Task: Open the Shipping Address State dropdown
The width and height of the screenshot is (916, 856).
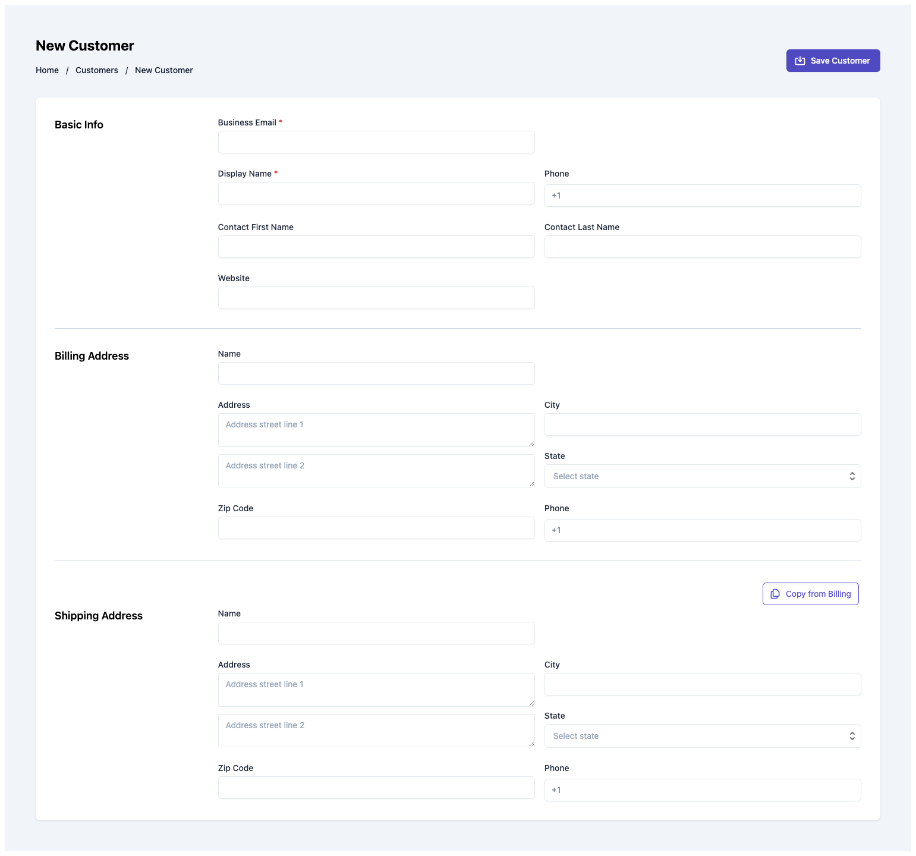Action: (703, 736)
